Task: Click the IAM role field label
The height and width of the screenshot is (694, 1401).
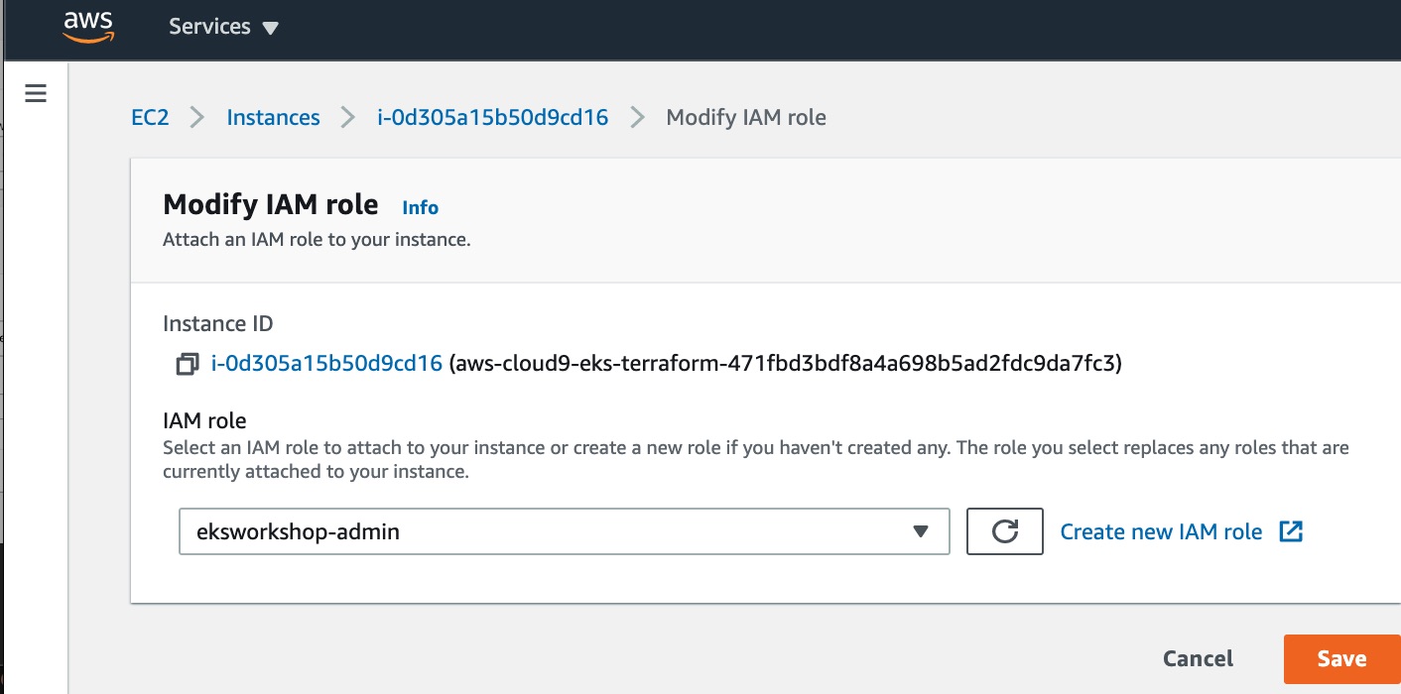Action: (204, 420)
